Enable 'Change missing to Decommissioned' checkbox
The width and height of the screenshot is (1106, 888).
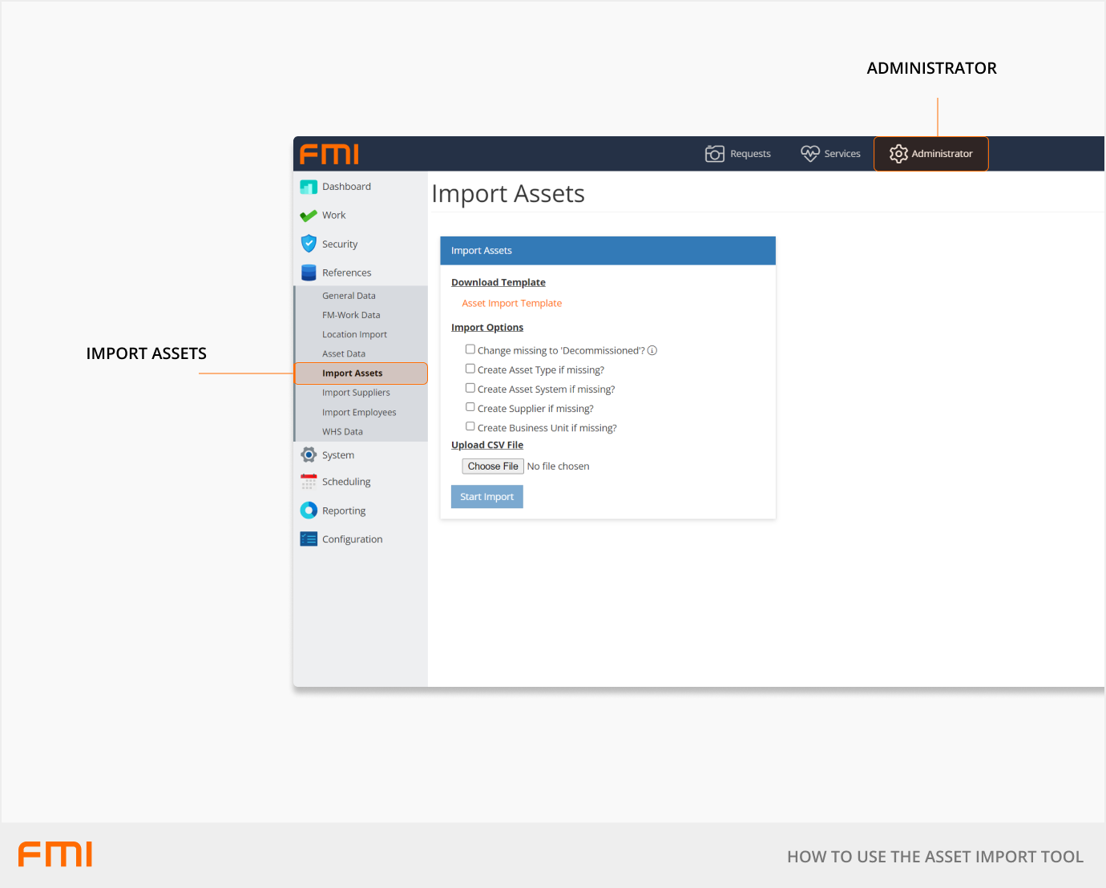470,349
